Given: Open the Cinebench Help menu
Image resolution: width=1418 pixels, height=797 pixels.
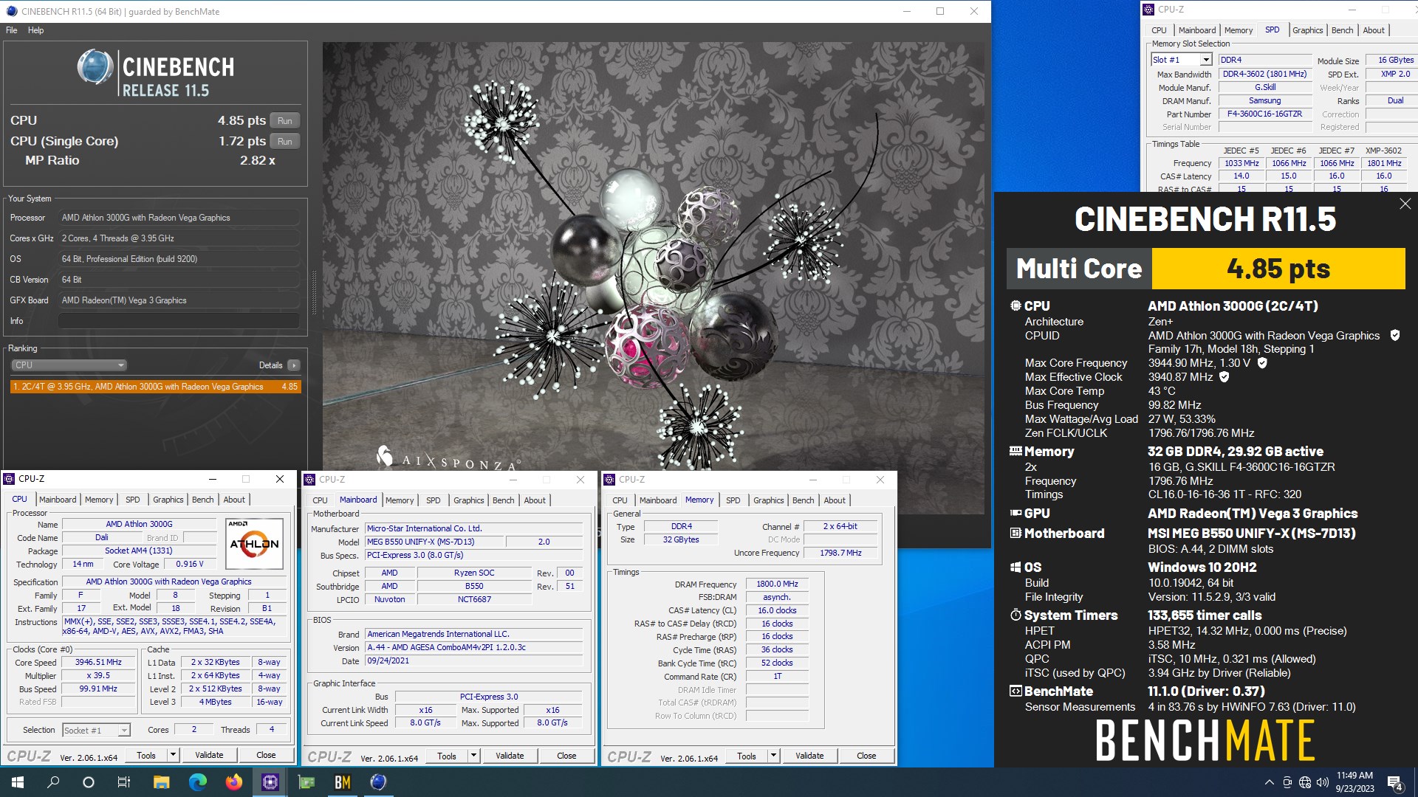Looking at the screenshot, I should [x=36, y=30].
